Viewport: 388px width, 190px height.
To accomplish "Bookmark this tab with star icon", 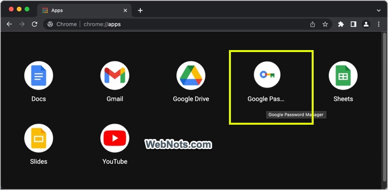I will 325,24.
